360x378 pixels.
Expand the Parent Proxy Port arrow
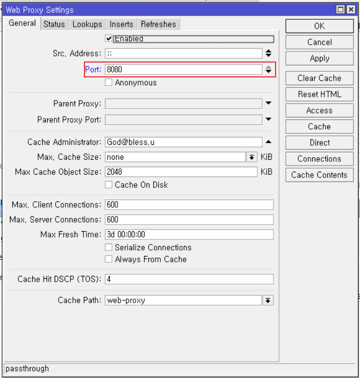(268, 119)
